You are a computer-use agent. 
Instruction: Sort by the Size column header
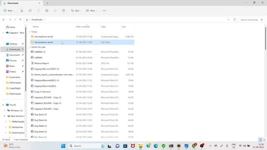click(127, 27)
